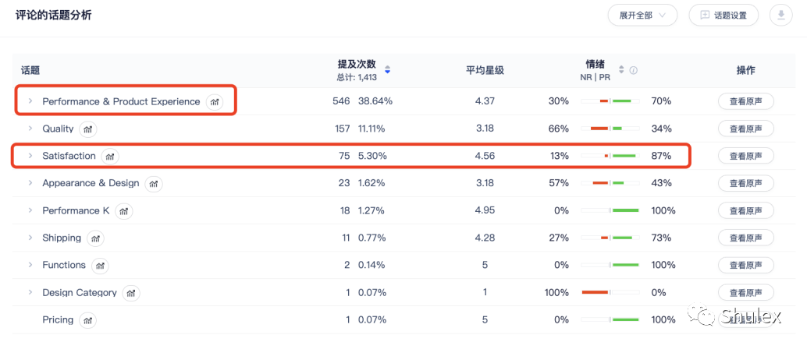Toggle sorting arrows next to 情绪 column
The image size is (807, 349).
[x=621, y=70]
